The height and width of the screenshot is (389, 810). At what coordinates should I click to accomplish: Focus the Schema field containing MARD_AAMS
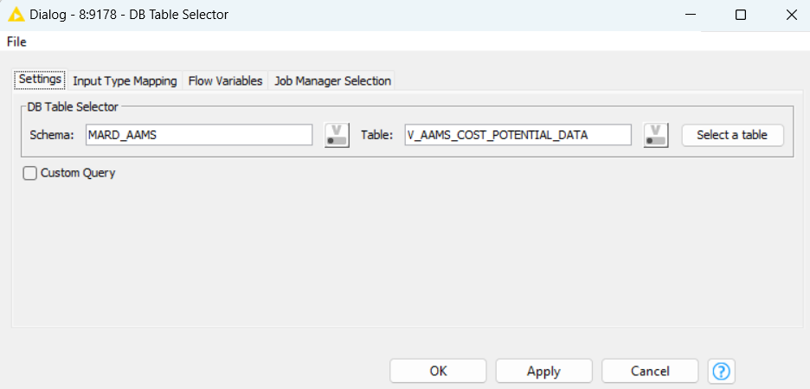point(198,135)
